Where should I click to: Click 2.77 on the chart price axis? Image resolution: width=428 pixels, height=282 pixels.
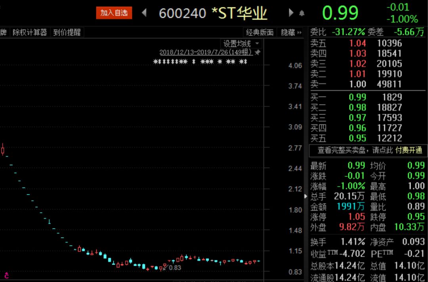click(295, 148)
